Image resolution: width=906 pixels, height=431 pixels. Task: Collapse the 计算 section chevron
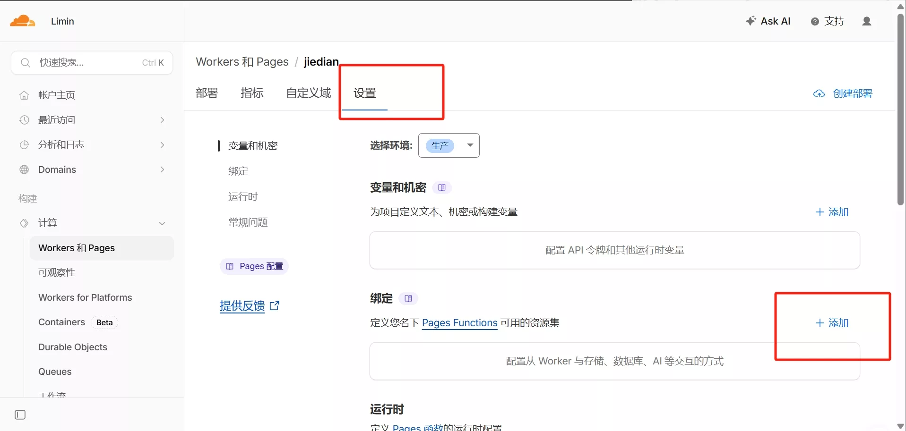(162, 223)
